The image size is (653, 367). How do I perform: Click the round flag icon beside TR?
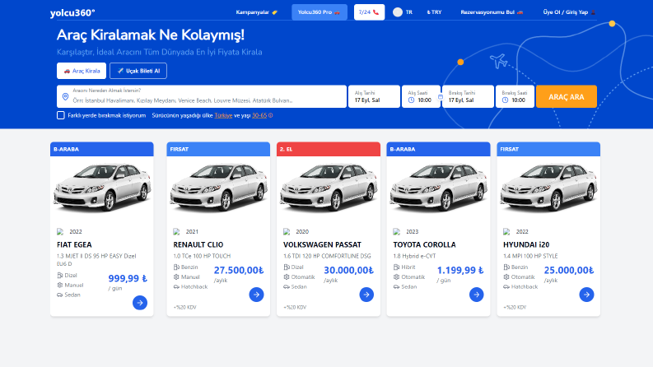coord(398,12)
